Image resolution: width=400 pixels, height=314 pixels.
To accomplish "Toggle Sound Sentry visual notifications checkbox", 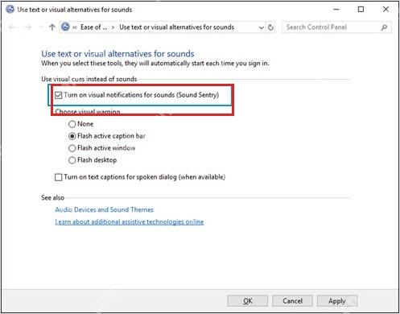I will point(58,95).
